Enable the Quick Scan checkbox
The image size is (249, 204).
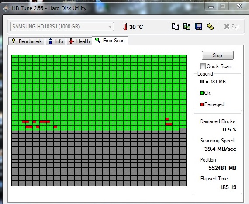pyautogui.click(x=203, y=66)
